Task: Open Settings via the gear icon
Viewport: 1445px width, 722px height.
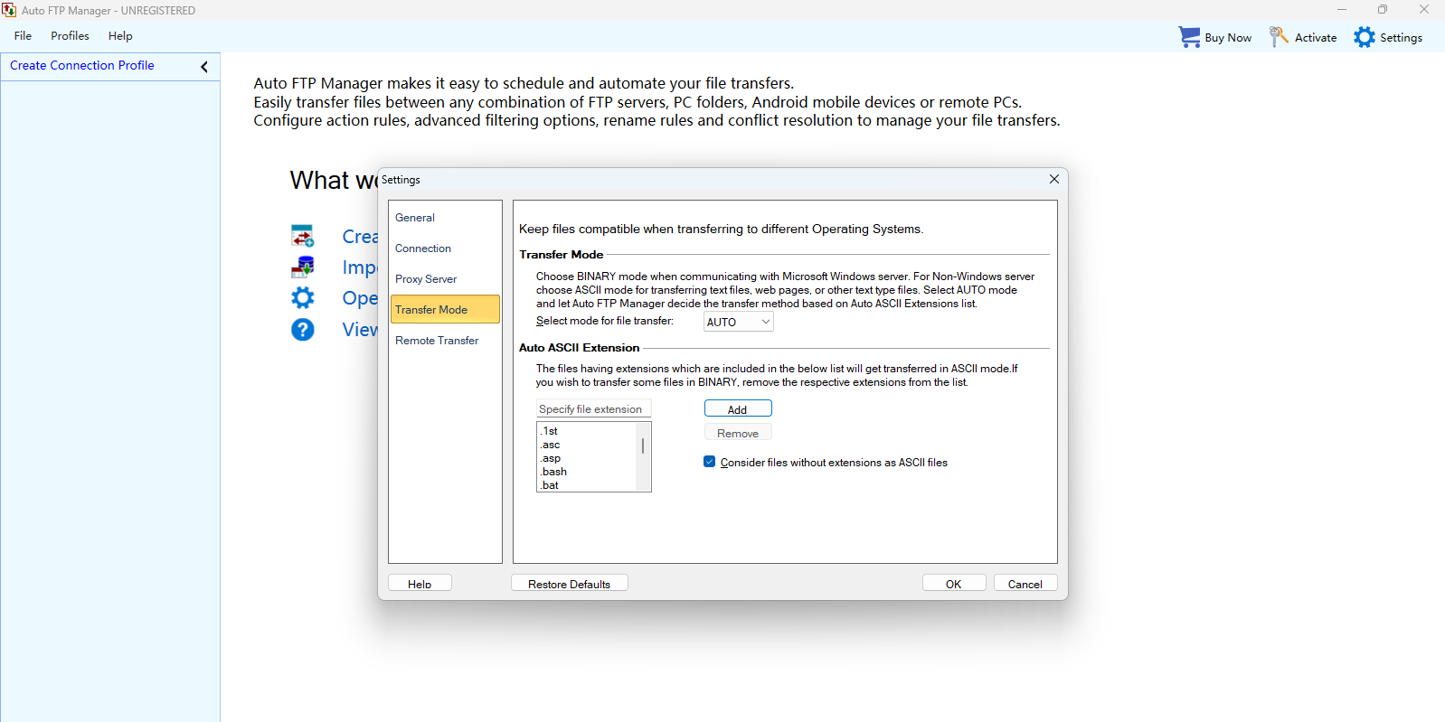Action: click(x=1364, y=37)
